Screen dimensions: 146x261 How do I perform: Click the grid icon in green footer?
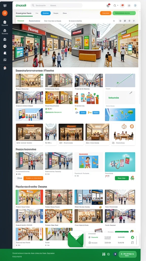coord(104,254)
